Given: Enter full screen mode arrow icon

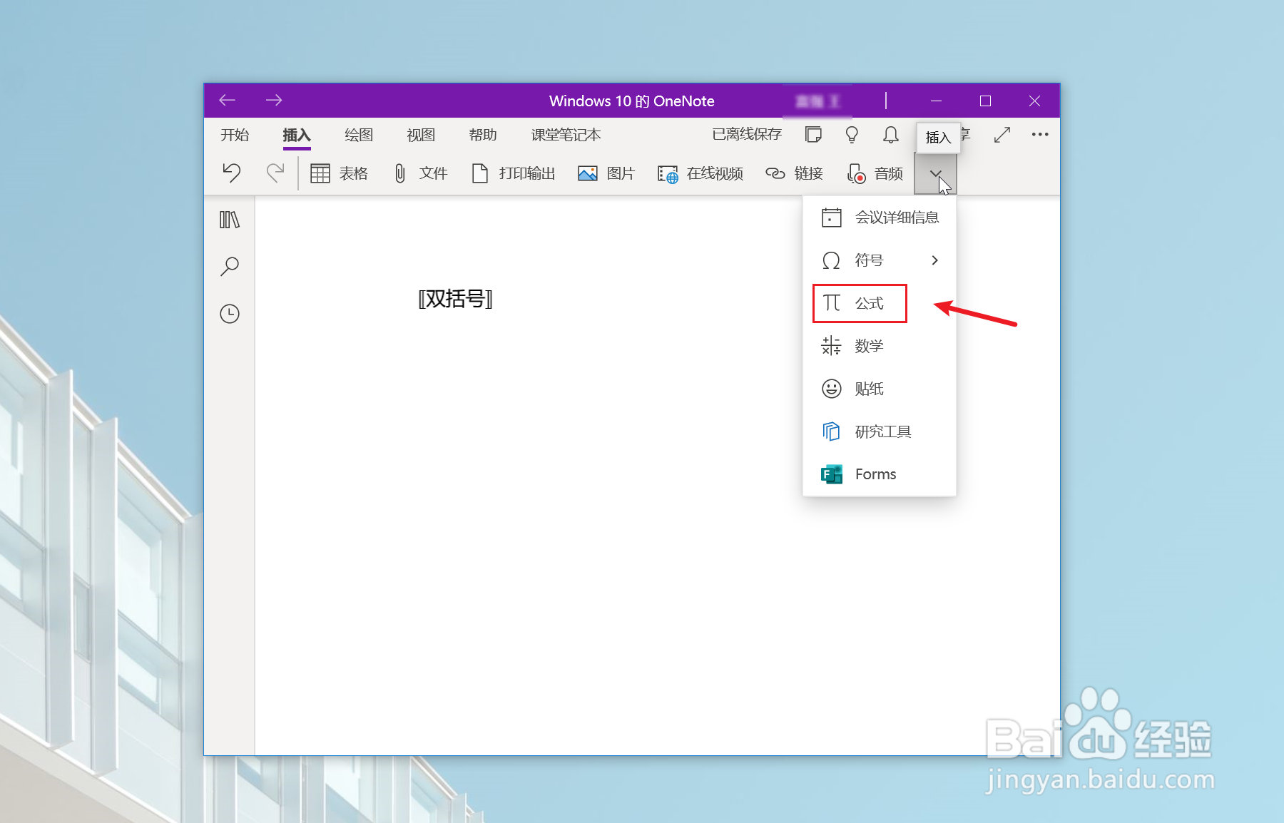Looking at the screenshot, I should [x=1002, y=134].
